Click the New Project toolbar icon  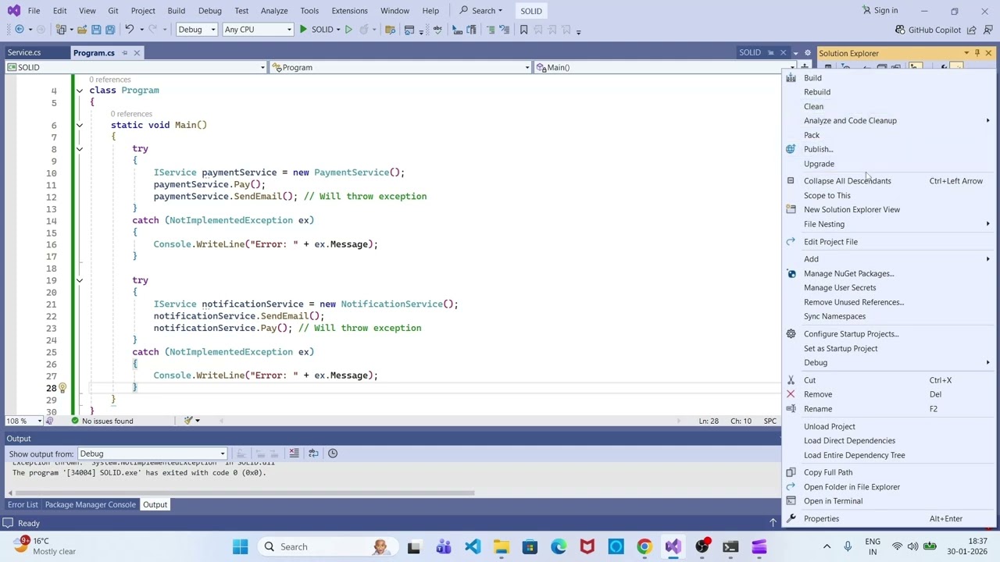[62, 30]
